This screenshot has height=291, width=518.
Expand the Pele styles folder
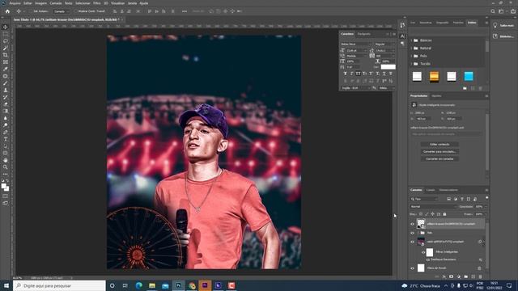click(x=412, y=56)
